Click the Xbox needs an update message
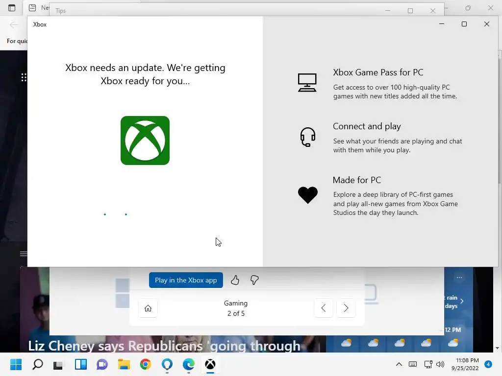 pyautogui.click(x=145, y=74)
